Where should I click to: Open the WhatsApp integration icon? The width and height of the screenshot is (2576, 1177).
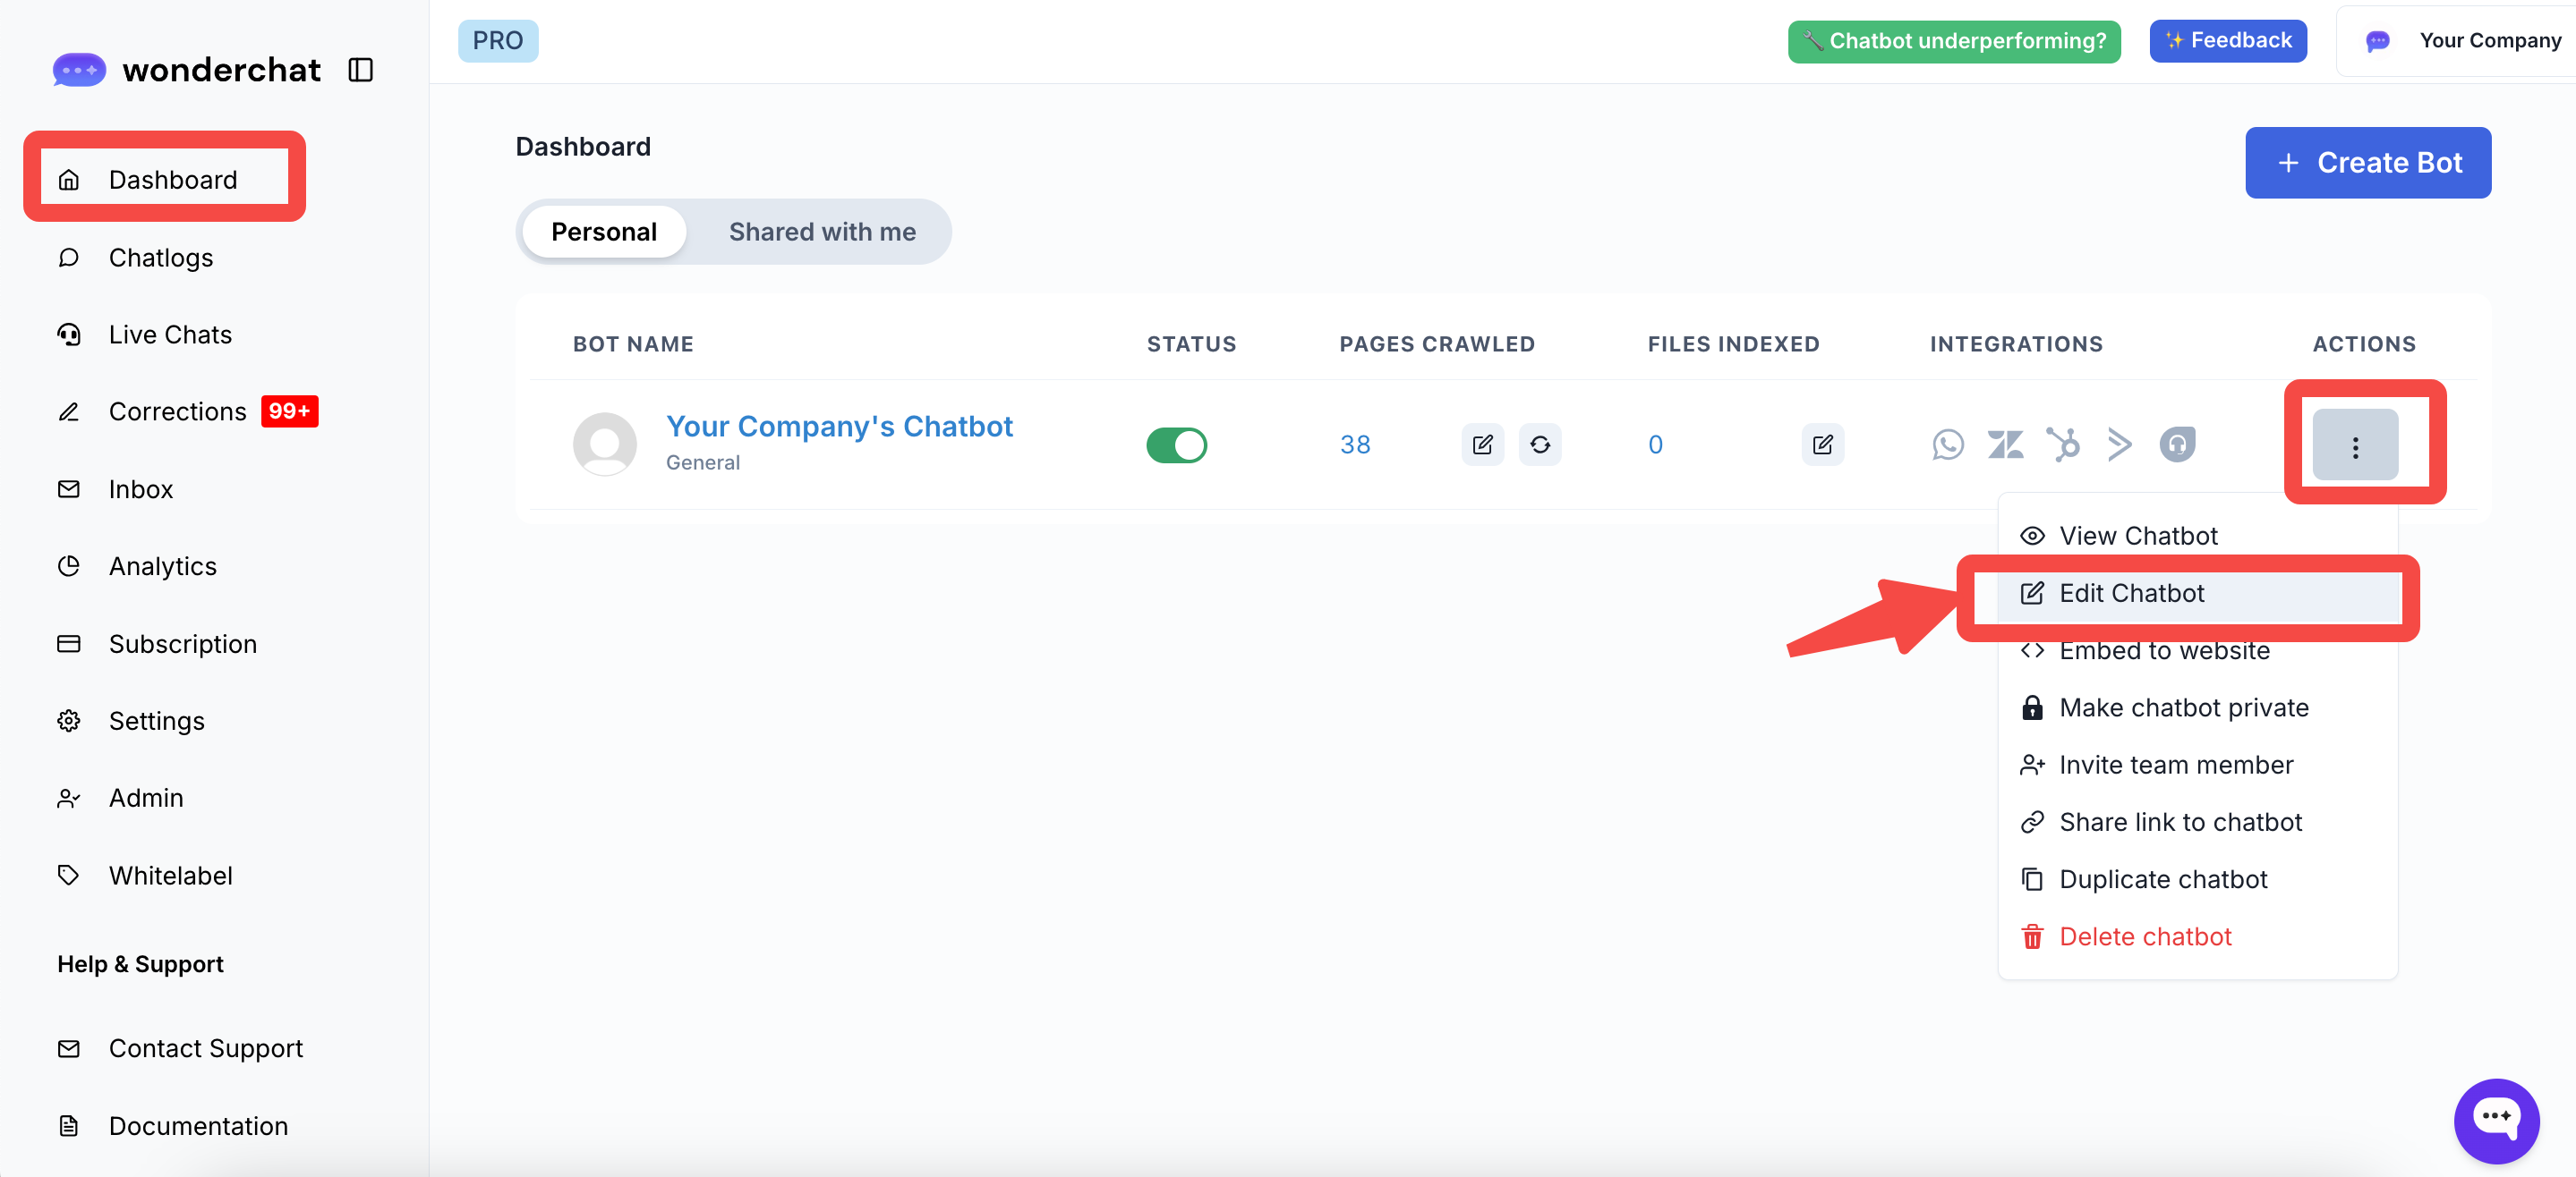coord(1947,445)
